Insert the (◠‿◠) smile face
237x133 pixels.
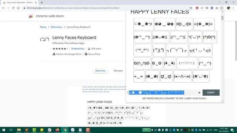tap(206, 63)
